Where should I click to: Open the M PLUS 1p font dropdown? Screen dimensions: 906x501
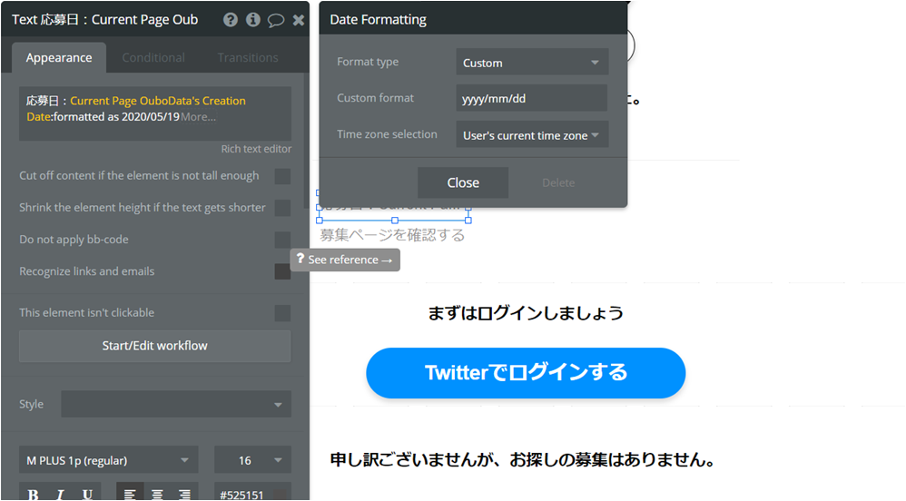pos(109,460)
